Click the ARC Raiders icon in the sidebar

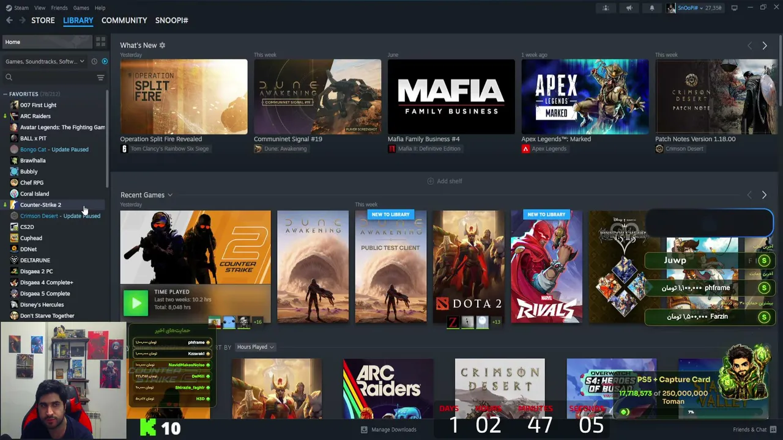(x=14, y=116)
